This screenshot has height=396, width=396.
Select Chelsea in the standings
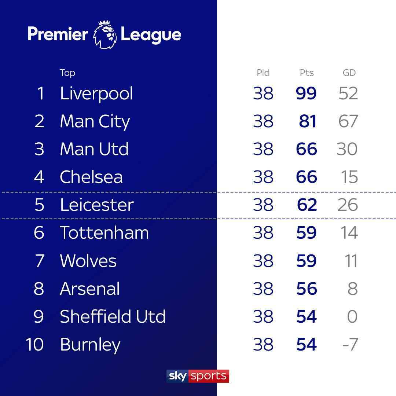pyautogui.click(x=91, y=176)
